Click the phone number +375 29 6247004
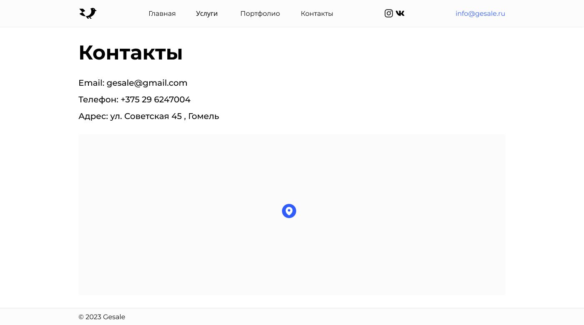 tap(155, 99)
